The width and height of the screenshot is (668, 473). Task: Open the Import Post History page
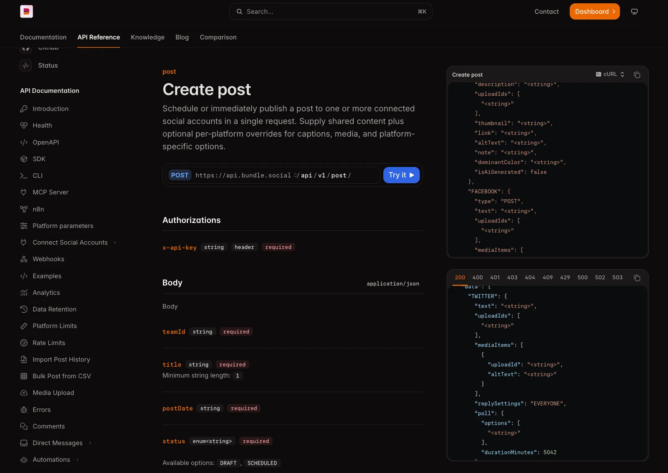[61, 359]
